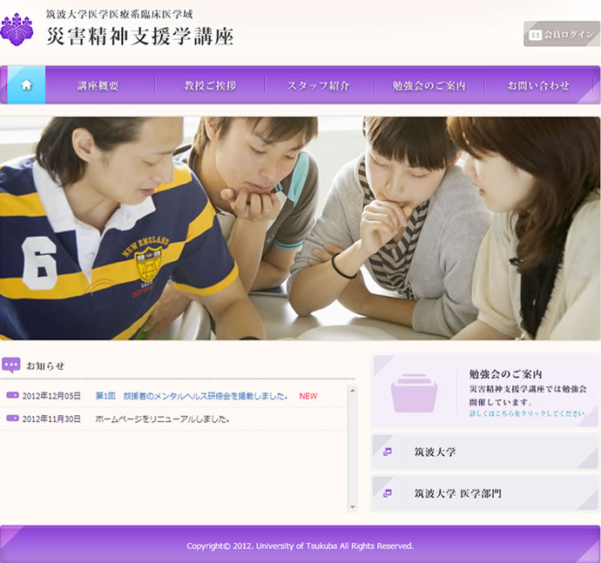Click external link icon beside 筑波大学 医学部門
The width and height of the screenshot is (601, 563).
(387, 493)
